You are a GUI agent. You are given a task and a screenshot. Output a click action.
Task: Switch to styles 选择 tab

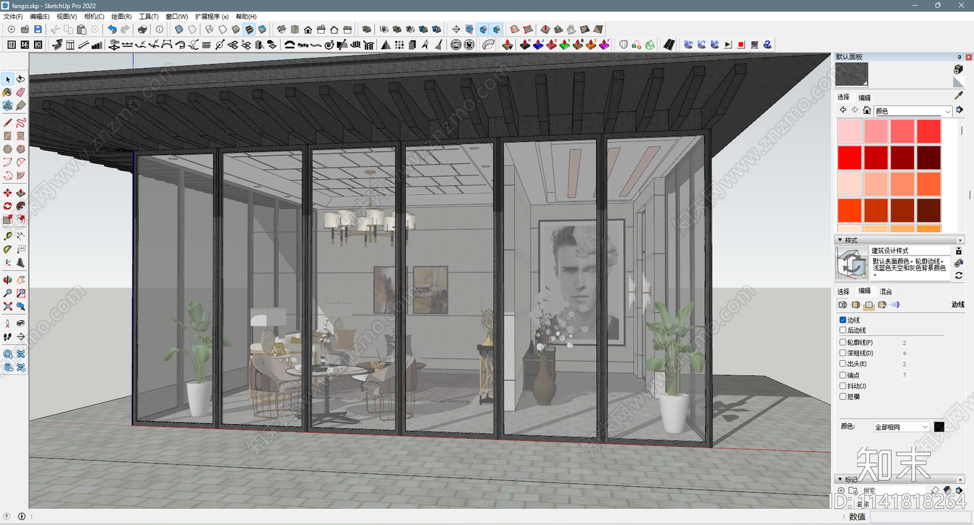pyautogui.click(x=843, y=292)
